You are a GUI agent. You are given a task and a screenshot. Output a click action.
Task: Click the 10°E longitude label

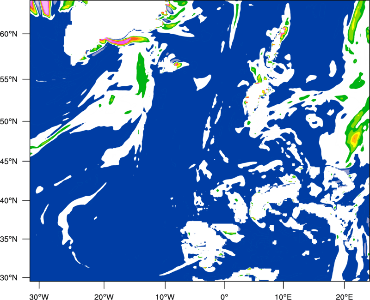point(283,297)
